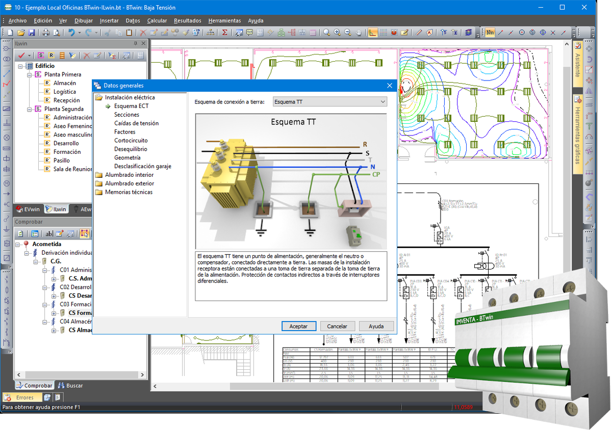Image resolution: width=612 pixels, height=430 pixels.
Task: Click the Print preview icon
Action: click(x=56, y=33)
